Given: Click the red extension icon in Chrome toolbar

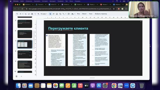Looking at the screenshot, I should [119, 9].
